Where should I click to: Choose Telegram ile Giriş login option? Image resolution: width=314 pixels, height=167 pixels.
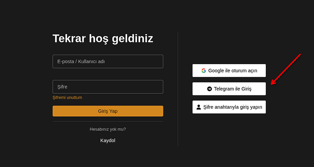tap(229, 89)
